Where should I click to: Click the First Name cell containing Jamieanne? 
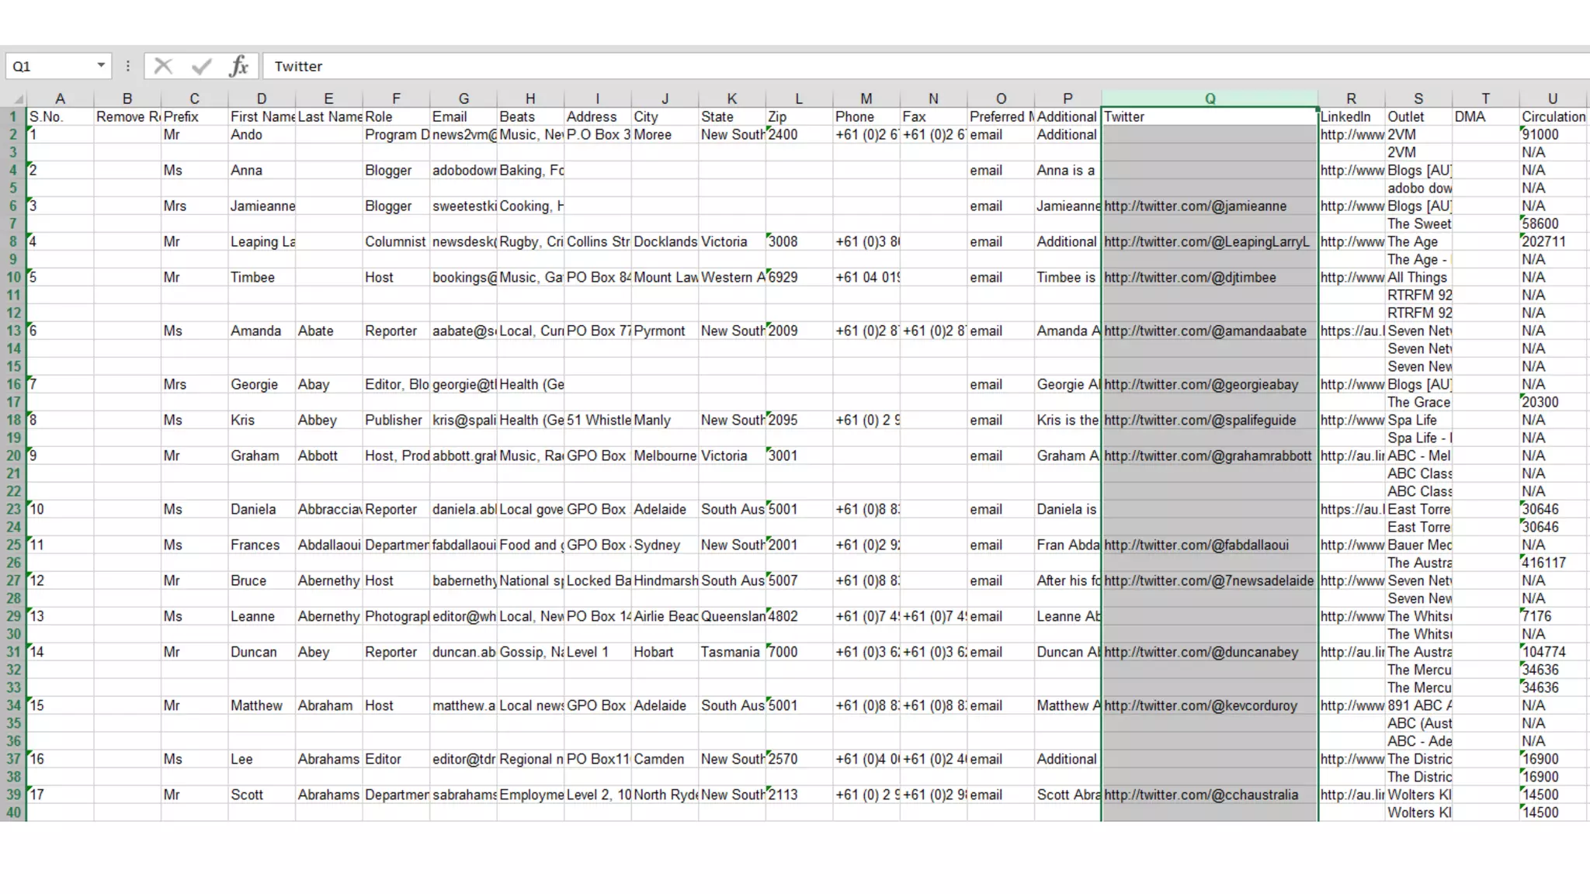coord(262,206)
